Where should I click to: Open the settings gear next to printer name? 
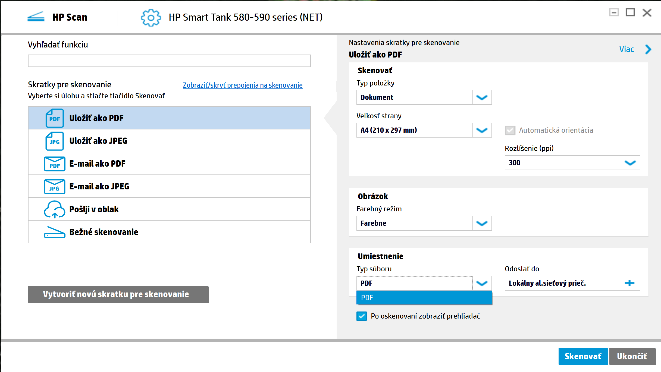click(x=151, y=18)
